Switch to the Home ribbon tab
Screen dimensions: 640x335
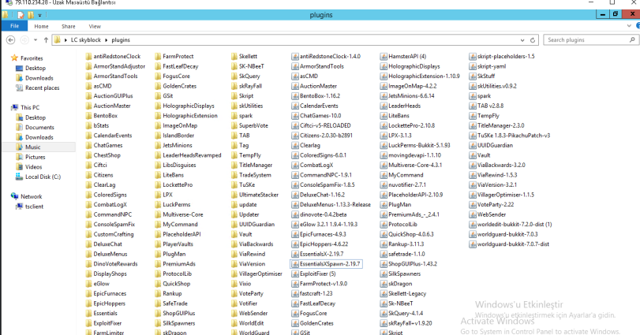click(x=41, y=26)
